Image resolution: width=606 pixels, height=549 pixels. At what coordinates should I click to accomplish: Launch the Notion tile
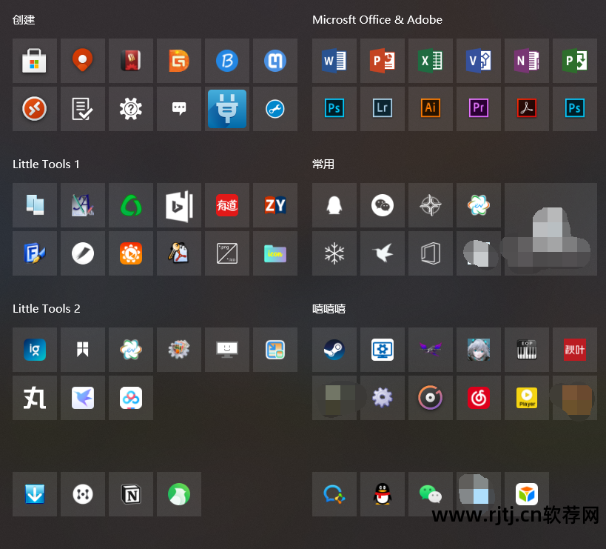coord(131,494)
